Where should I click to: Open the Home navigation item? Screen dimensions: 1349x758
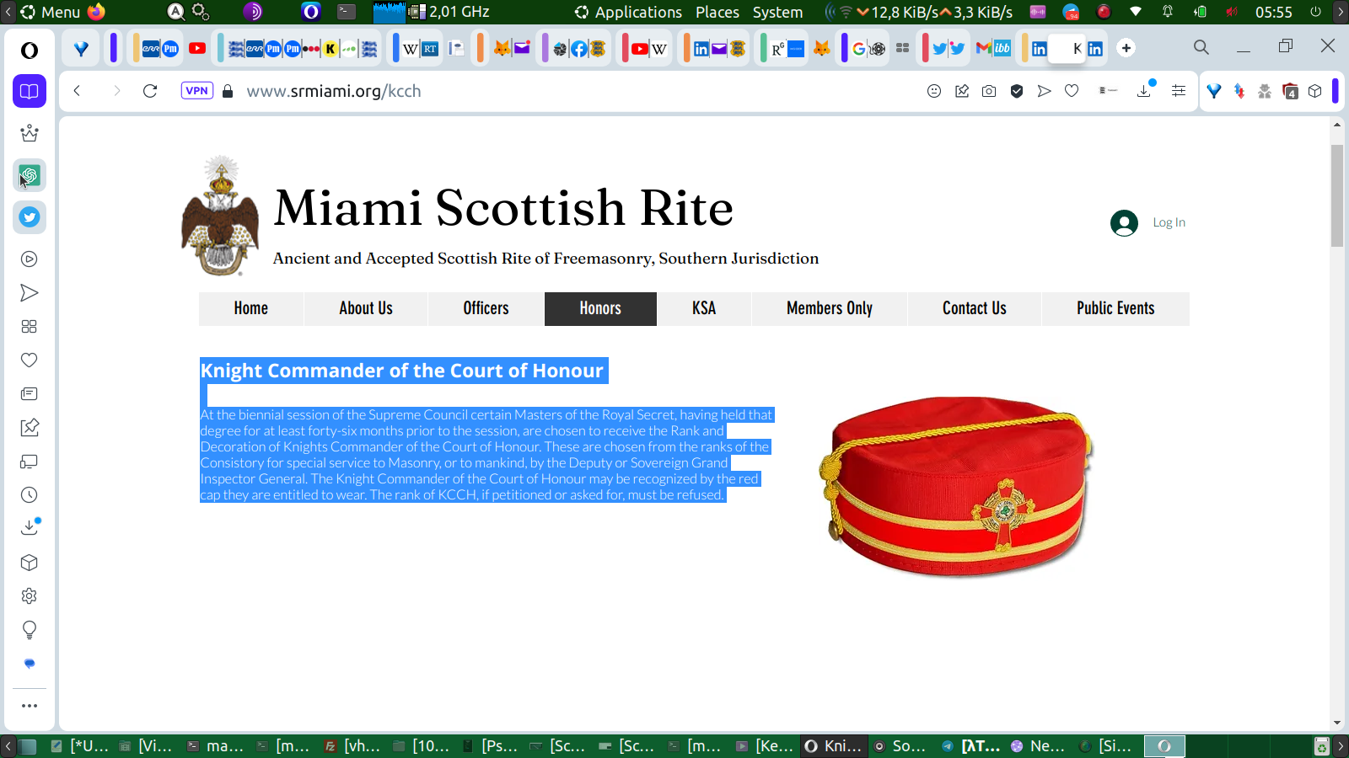click(x=251, y=308)
